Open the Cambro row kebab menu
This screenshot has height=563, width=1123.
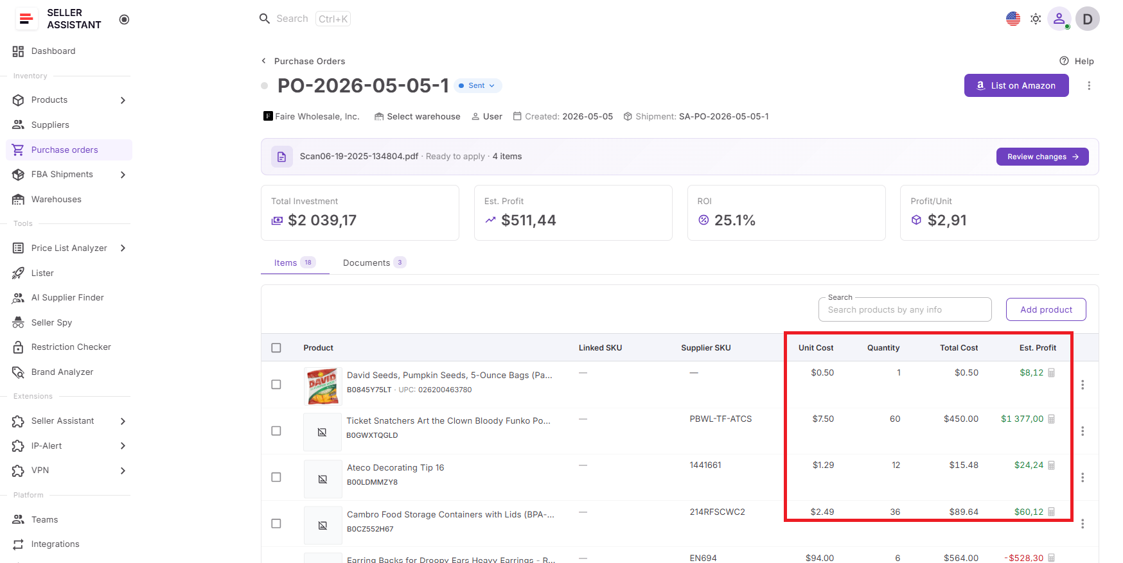pyautogui.click(x=1083, y=524)
